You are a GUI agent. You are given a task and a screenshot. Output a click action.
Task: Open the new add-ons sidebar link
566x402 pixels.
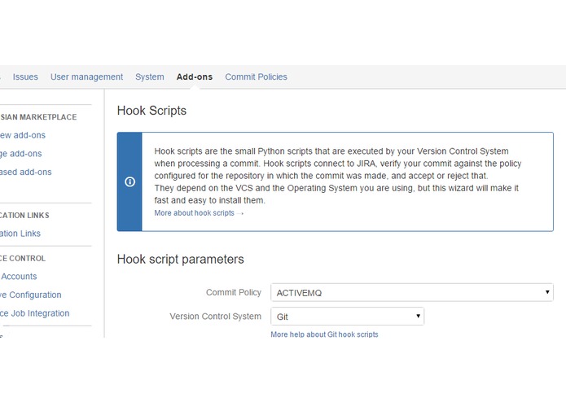[x=23, y=135]
